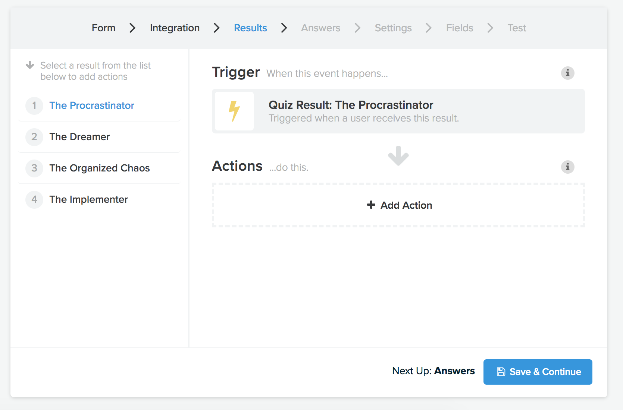Click the plus icon beside Add Action
Screen dimensions: 623x410
pos(371,205)
